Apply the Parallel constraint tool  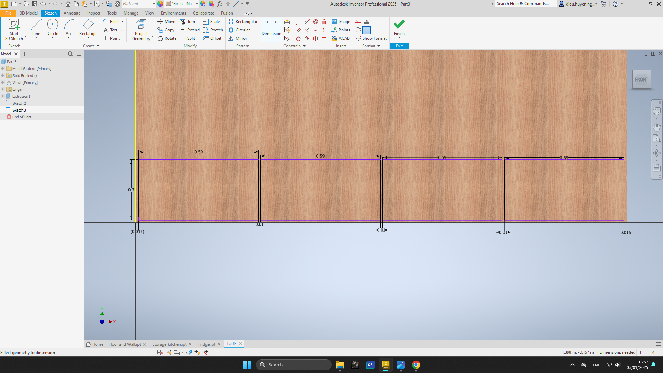coord(299,30)
